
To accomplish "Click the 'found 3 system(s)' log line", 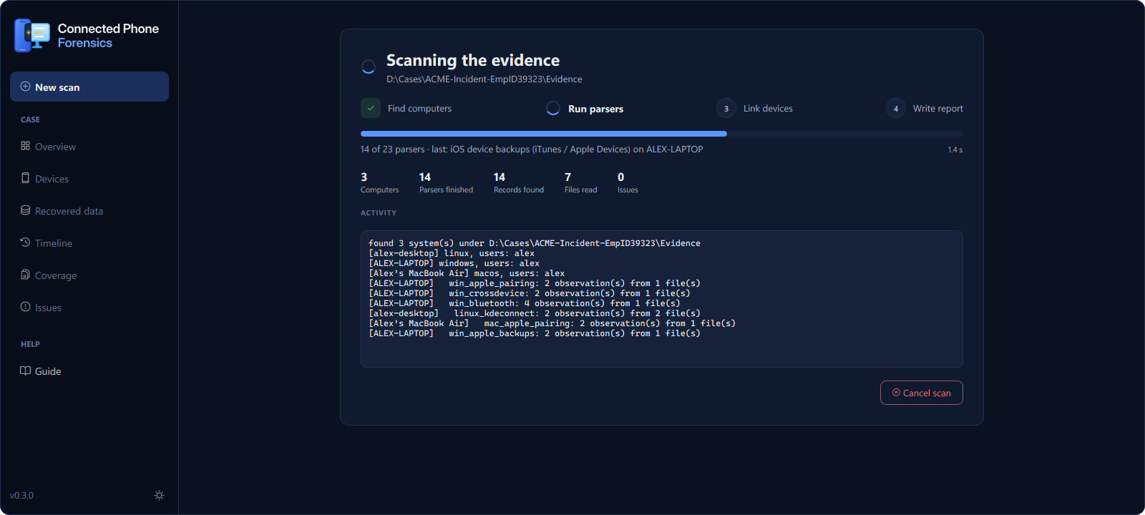I will coord(535,243).
